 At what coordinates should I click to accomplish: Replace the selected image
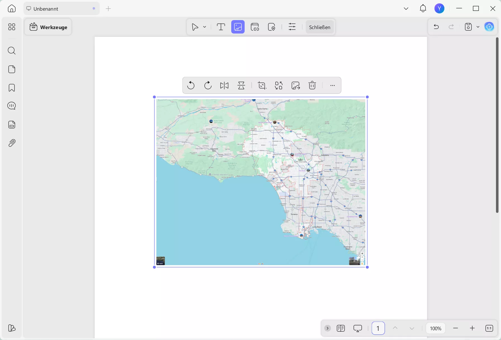pyautogui.click(x=279, y=85)
